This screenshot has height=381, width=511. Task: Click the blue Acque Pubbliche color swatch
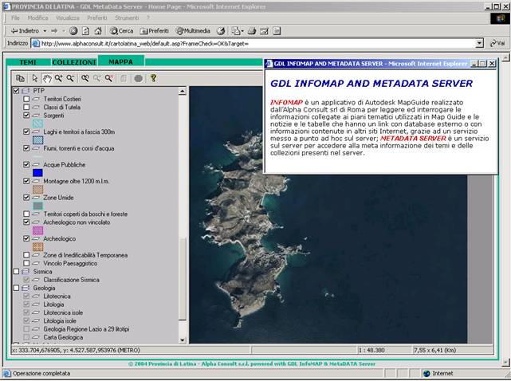[x=37, y=173]
